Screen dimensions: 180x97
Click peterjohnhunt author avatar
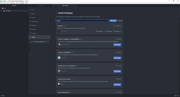(x=59, y=44)
